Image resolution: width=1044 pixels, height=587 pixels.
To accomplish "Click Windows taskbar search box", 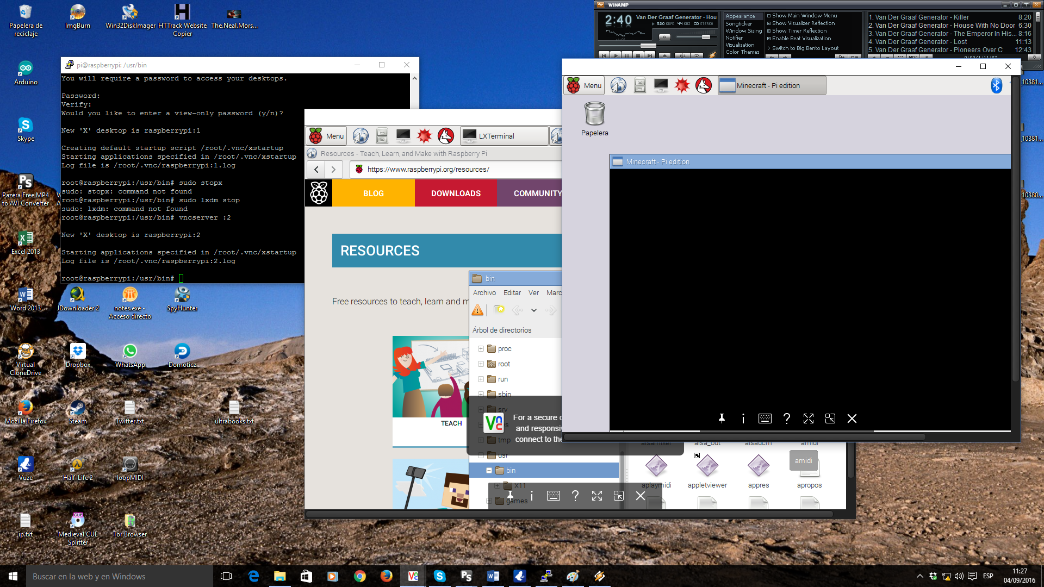I will [120, 576].
